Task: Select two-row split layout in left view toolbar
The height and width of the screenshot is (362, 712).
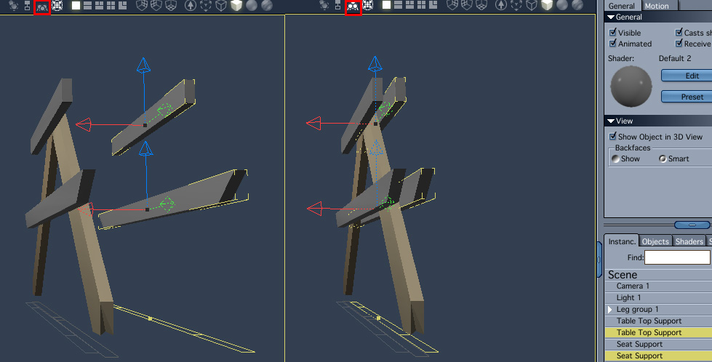Action: click(88, 5)
